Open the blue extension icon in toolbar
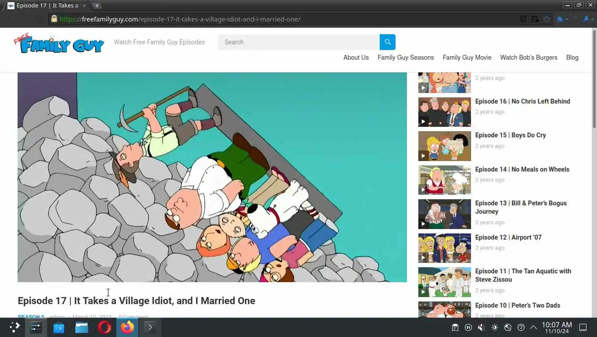Image resolution: width=597 pixels, height=337 pixels. 560,19
